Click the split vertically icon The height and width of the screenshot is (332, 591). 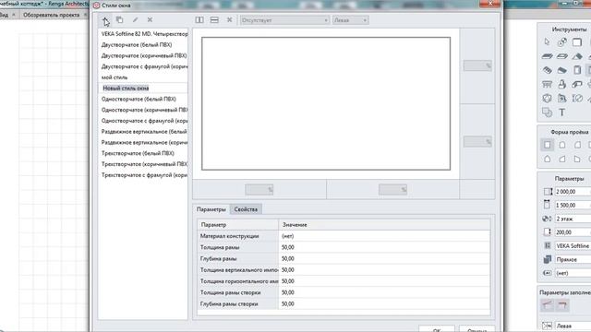point(199,20)
